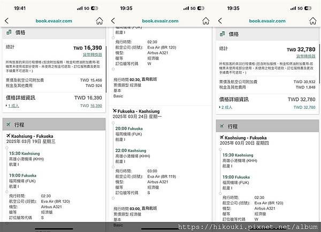Tap the scrollbar beside the TWD 16,390 panel
This screenshot has height=232, width=321.
pos(106,69)
